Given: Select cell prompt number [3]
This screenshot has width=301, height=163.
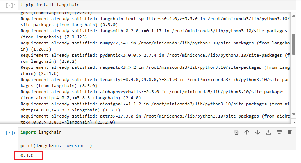Looking at the screenshot, I should pos(11,133).
